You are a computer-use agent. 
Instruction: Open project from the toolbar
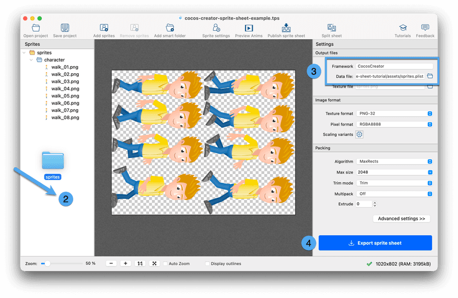point(36,31)
